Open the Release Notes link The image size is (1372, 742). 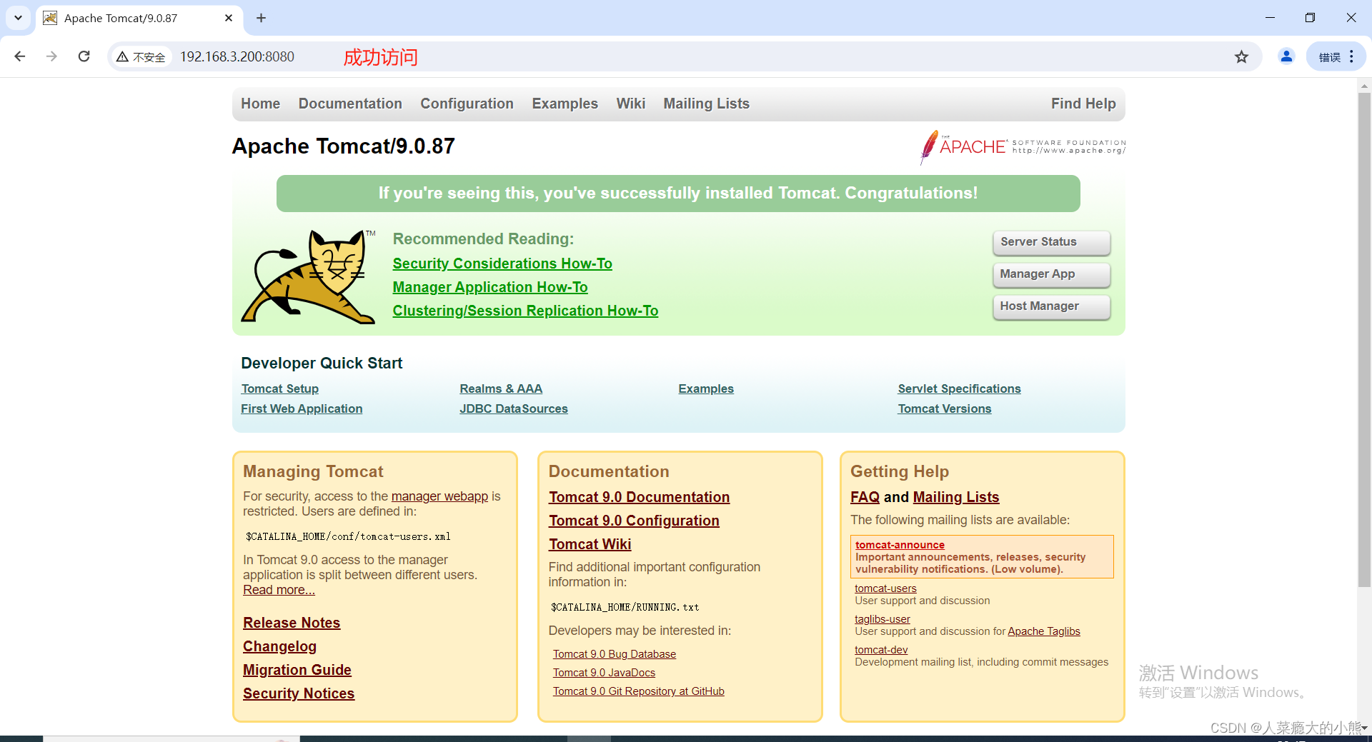[x=292, y=623]
